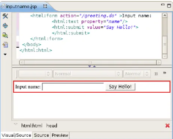Minimize the editor pane
The height and width of the screenshot is (139, 173).
(163, 5)
